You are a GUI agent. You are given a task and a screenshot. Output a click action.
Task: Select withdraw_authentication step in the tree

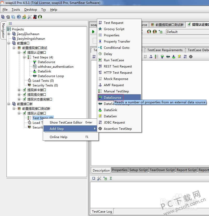click(55, 67)
